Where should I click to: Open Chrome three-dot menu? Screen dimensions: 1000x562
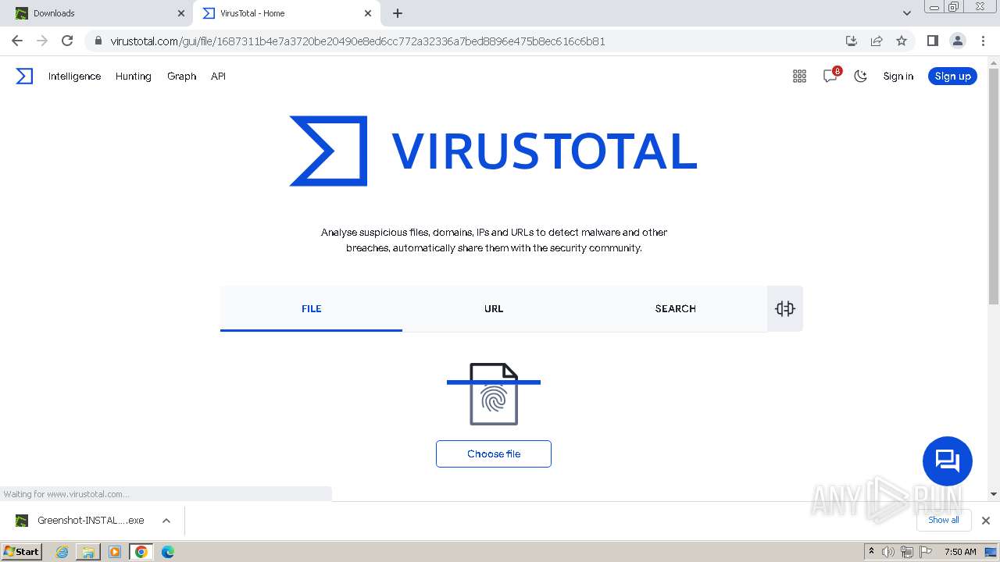(x=984, y=41)
